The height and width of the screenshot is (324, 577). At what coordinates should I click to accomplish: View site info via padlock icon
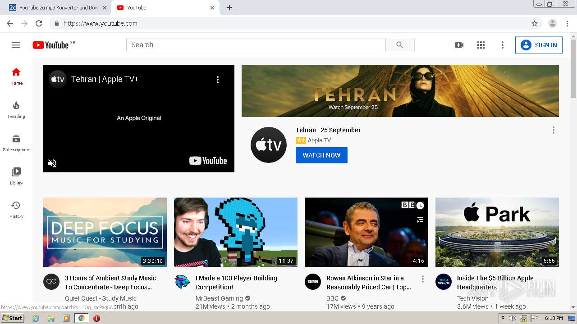[x=57, y=23]
